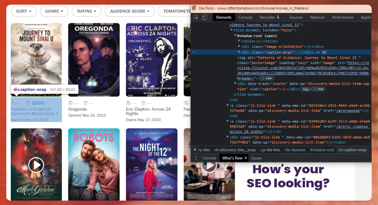
Task: Open the GENRE filter dropdown
Action: tap(54, 11)
